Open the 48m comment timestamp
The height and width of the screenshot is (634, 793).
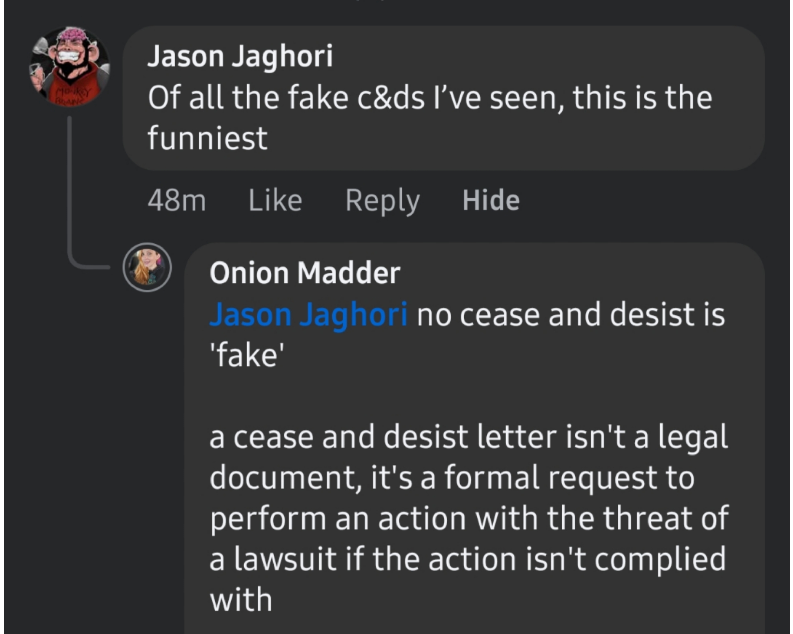pyautogui.click(x=177, y=200)
